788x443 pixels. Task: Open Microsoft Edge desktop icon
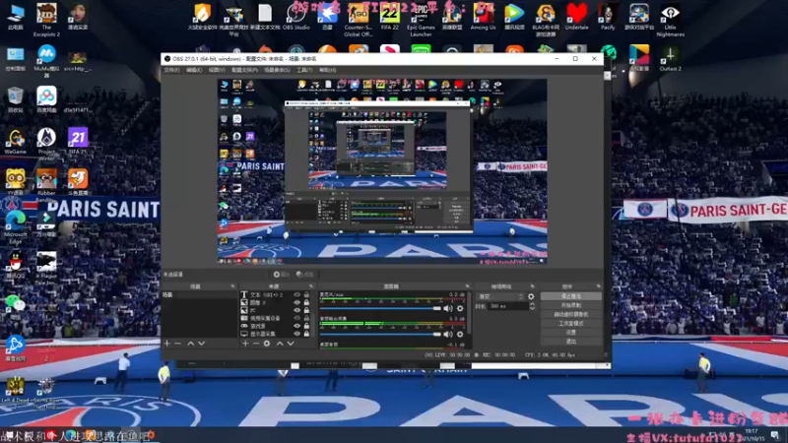(x=16, y=227)
